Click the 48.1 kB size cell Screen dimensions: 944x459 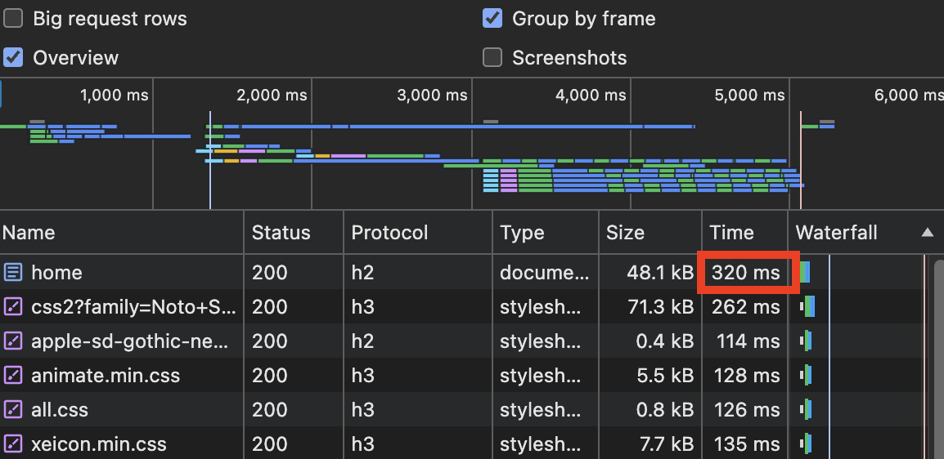coord(660,273)
